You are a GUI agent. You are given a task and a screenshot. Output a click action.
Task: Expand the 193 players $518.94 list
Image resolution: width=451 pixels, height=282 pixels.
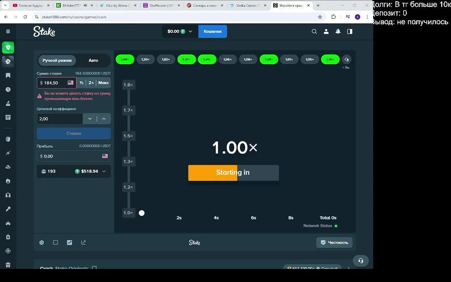point(74,171)
